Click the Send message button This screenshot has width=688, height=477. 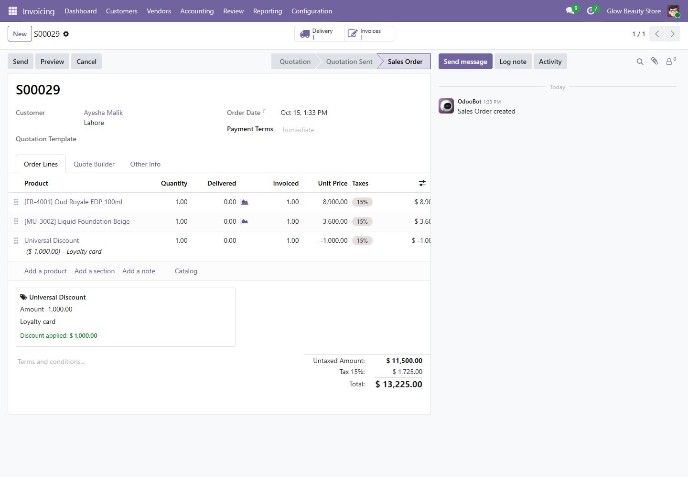click(x=465, y=62)
